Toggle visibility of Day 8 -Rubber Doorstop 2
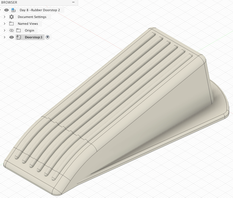 (6, 10)
